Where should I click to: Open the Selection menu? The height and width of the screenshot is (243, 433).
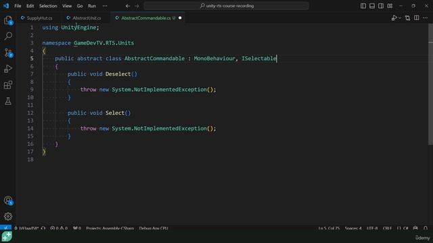[x=48, y=6]
